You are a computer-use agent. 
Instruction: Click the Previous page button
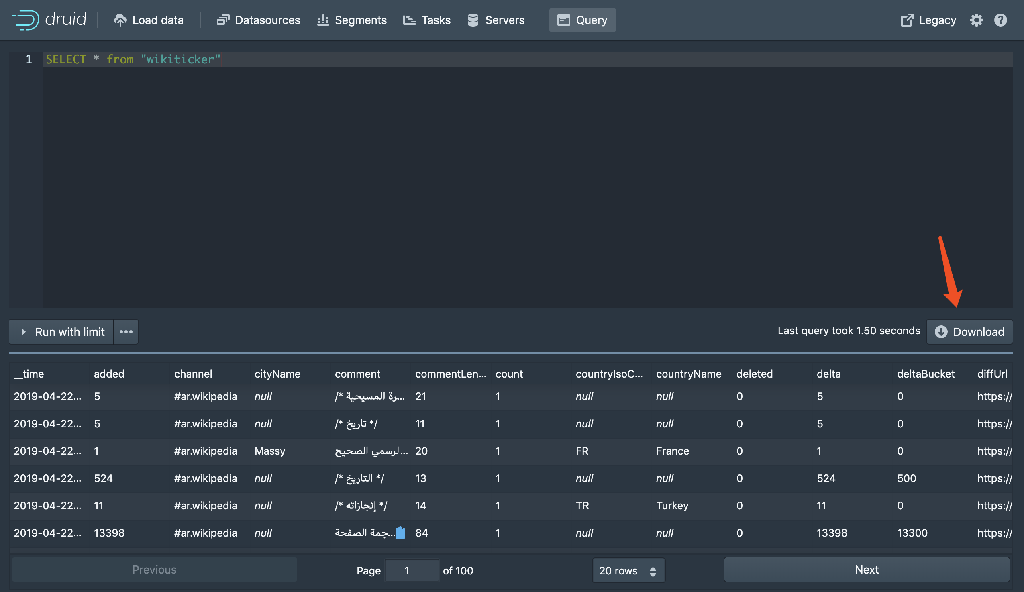tap(155, 569)
